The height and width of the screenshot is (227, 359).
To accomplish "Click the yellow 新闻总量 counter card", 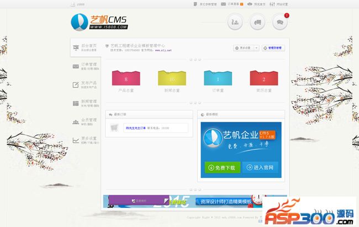I will [172, 78].
